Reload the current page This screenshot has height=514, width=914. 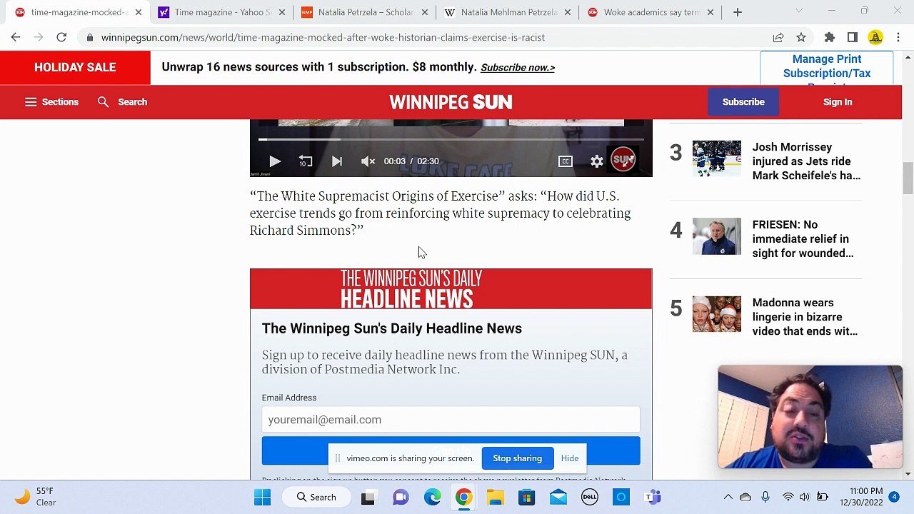[61, 37]
